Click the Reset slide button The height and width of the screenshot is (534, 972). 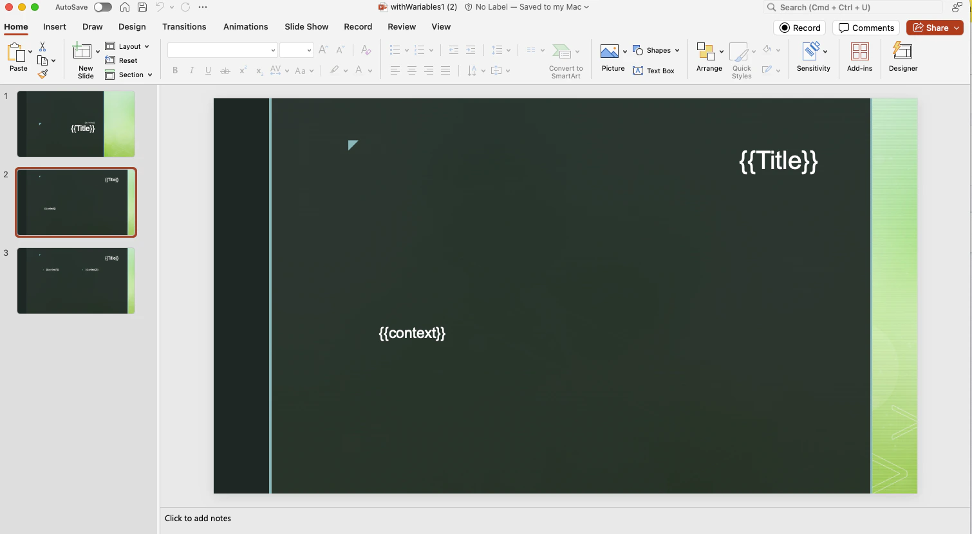121,60
